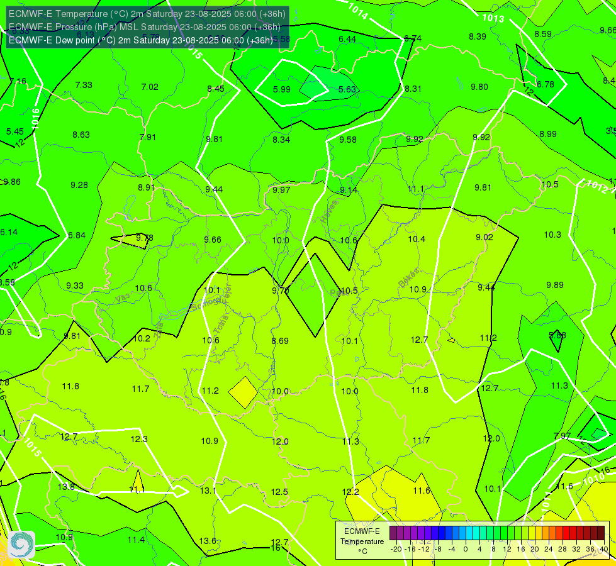Click the dew point value 9.02
Image resolution: width=616 pixels, height=566 pixels.
click(x=484, y=237)
